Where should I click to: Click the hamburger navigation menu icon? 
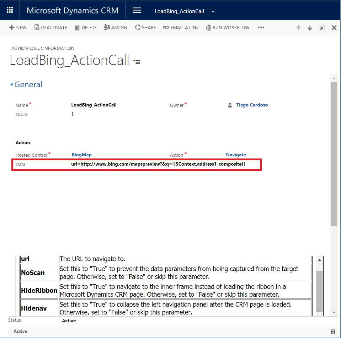click(137, 10)
